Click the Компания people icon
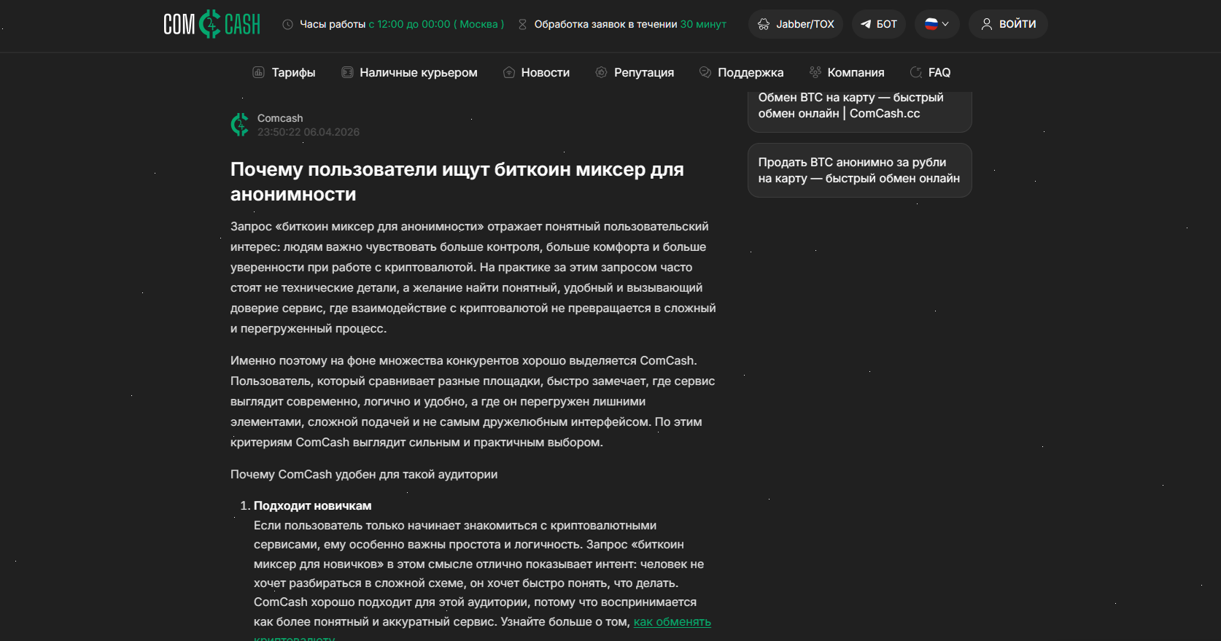1221x641 pixels. pyautogui.click(x=815, y=72)
